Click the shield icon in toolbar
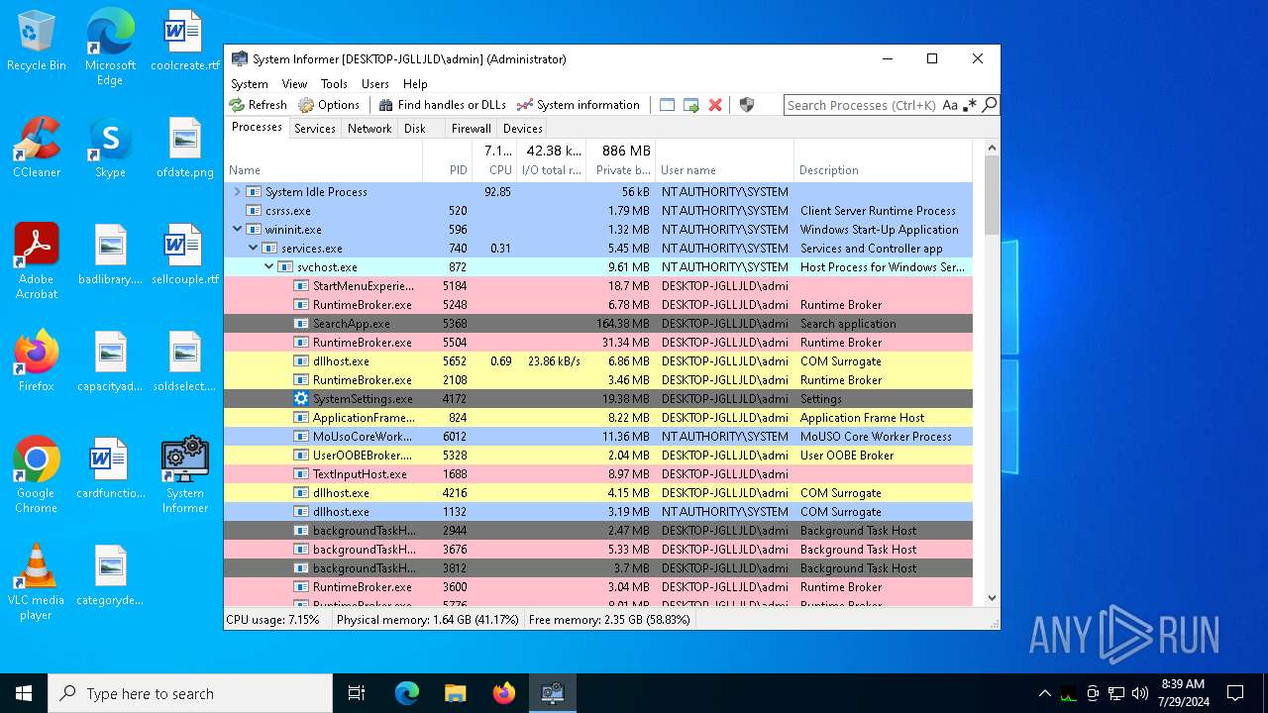The width and height of the screenshot is (1268, 713). click(747, 105)
